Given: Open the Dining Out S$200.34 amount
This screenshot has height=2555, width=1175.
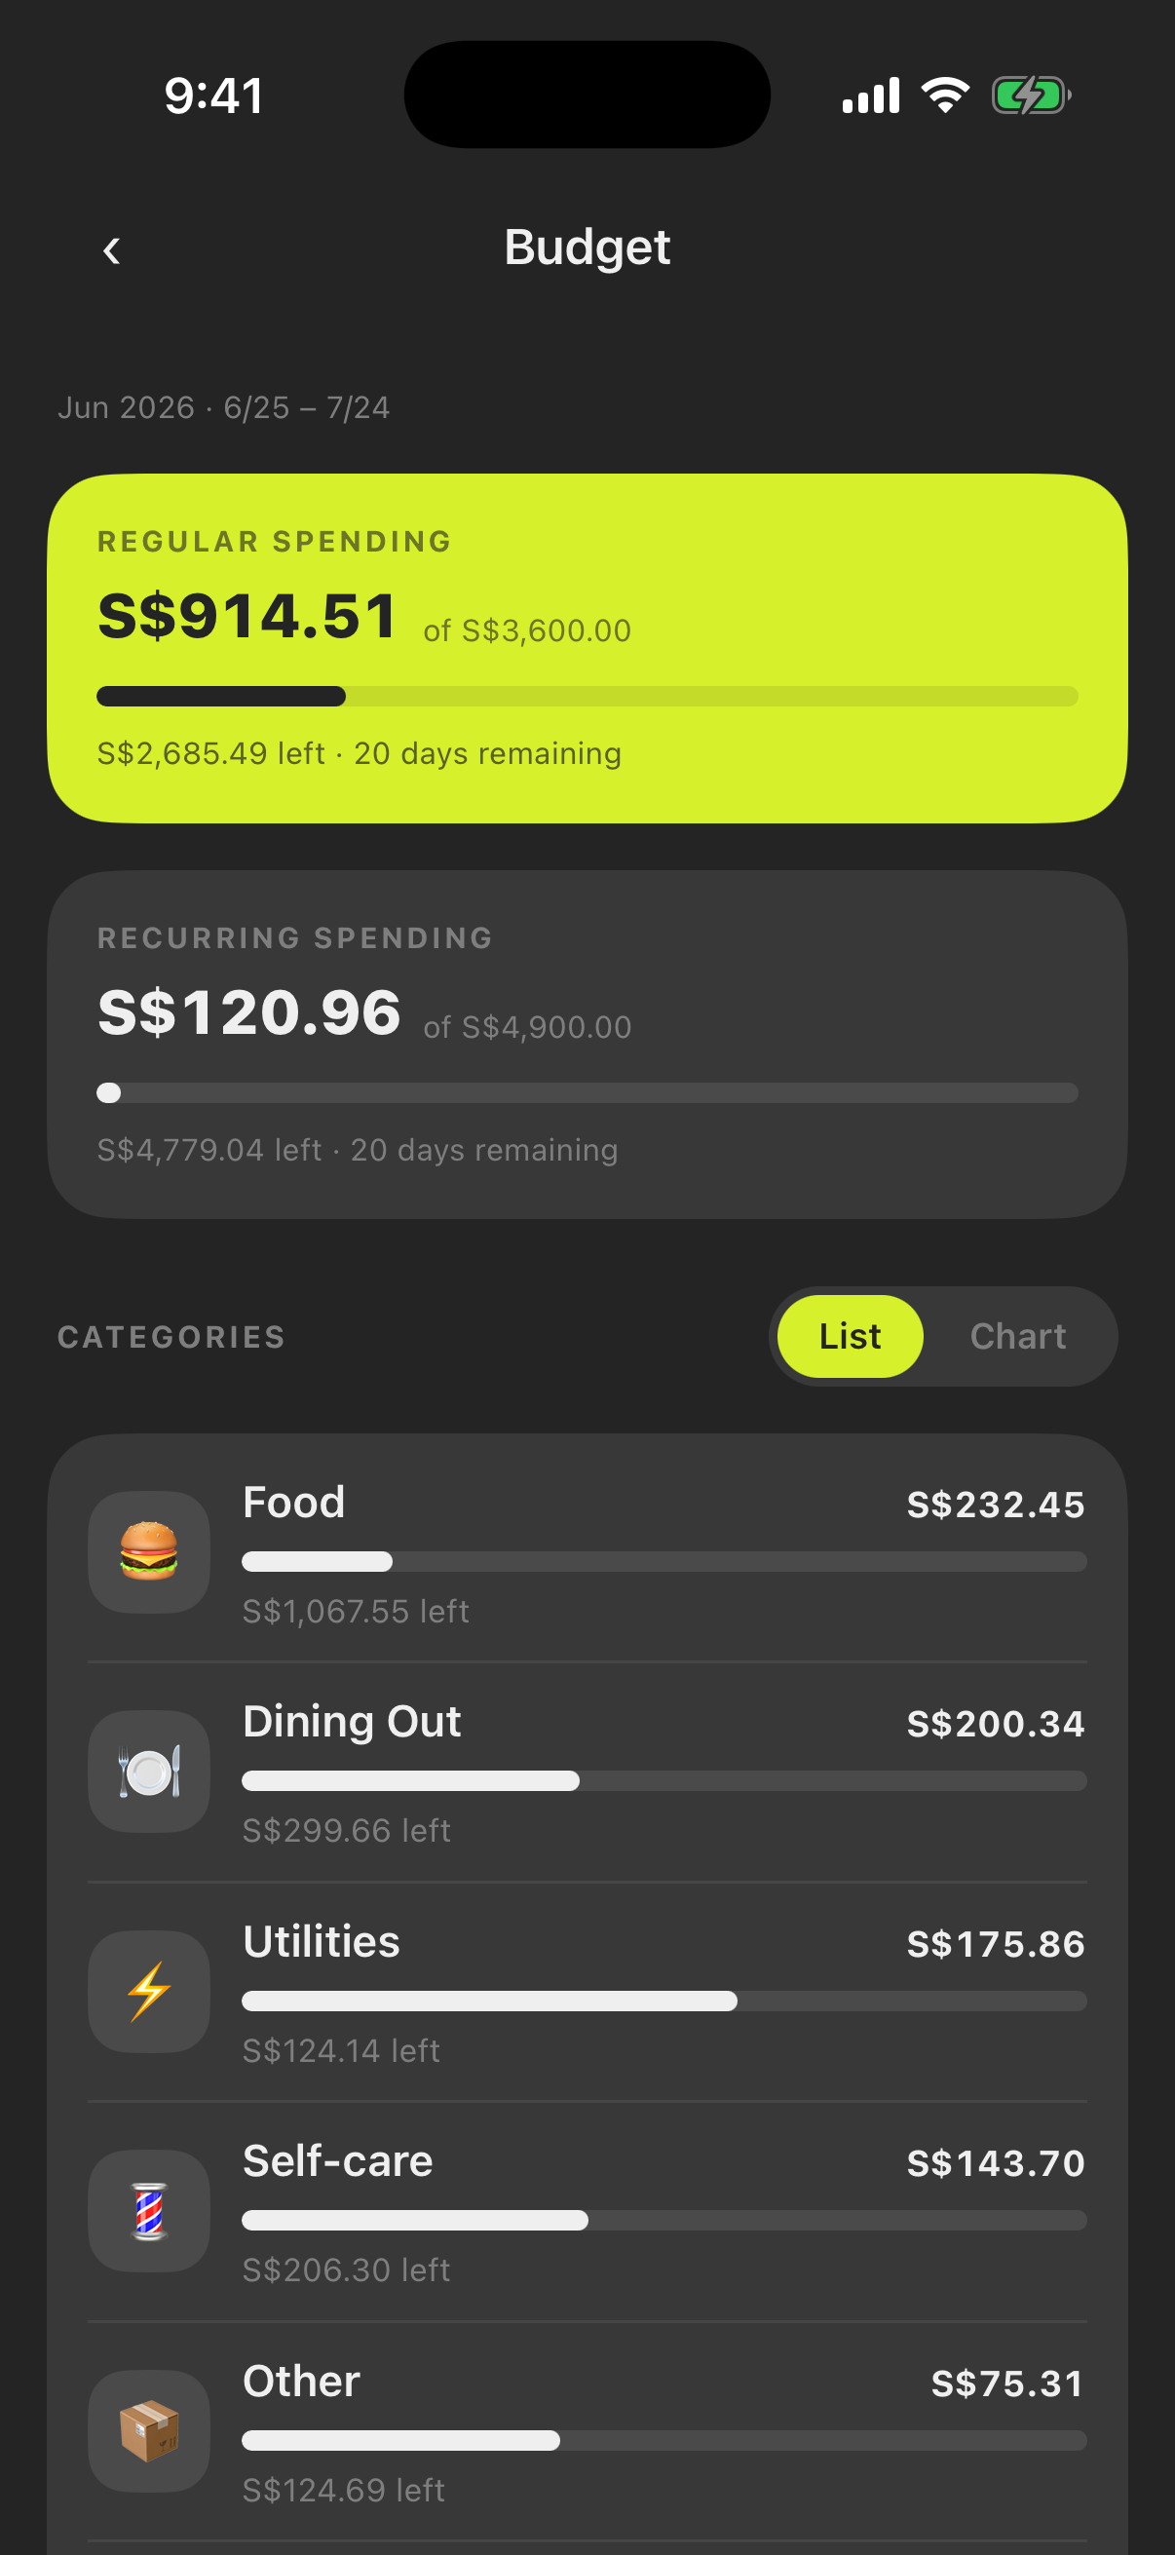Looking at the screenshot, I should (996, 1724).
